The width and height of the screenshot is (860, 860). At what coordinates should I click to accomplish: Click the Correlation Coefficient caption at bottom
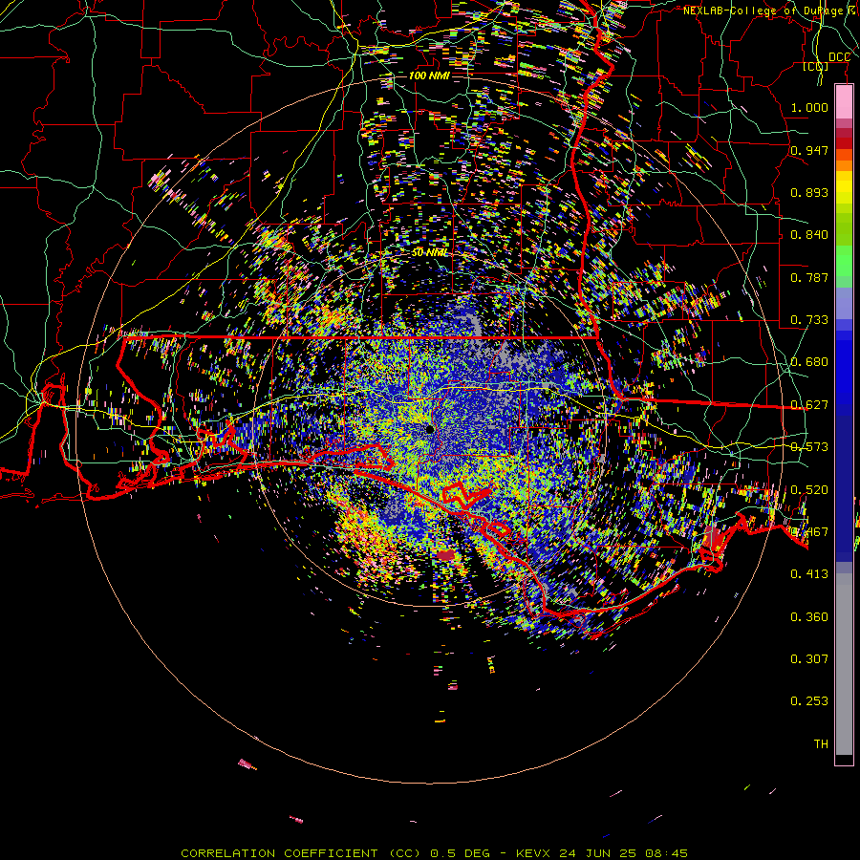(x=434, y=853)
